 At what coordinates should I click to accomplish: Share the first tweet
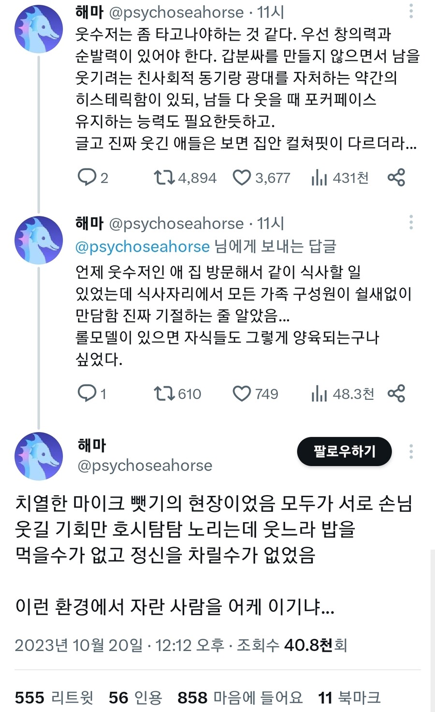396,178
